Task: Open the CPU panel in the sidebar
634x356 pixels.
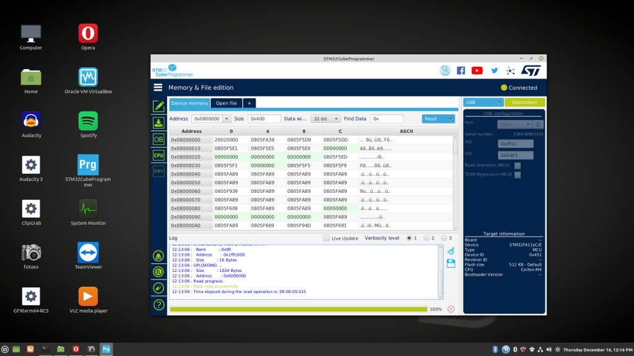Action: (158, 155)
